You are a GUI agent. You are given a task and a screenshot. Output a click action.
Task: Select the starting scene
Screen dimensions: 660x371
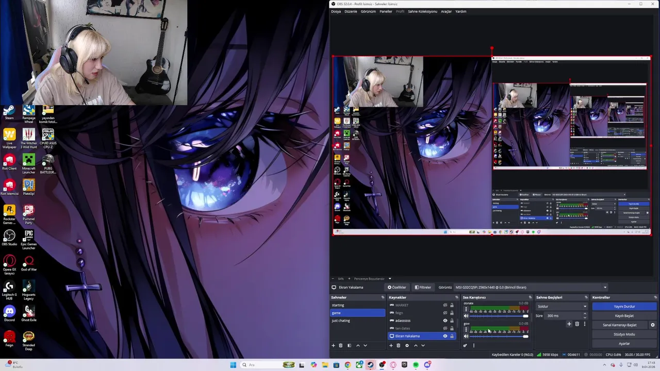click(357, 305)
